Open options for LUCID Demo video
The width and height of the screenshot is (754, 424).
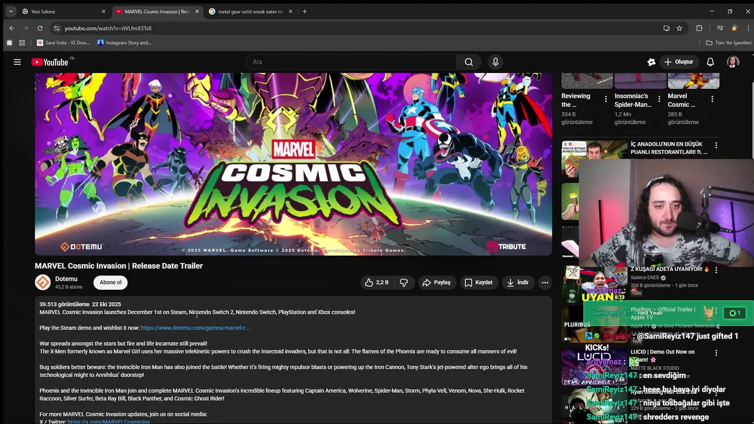(716, 353)
